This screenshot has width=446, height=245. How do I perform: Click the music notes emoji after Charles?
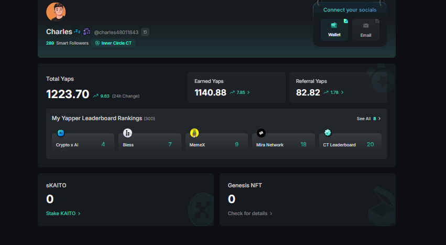point(87,31)
